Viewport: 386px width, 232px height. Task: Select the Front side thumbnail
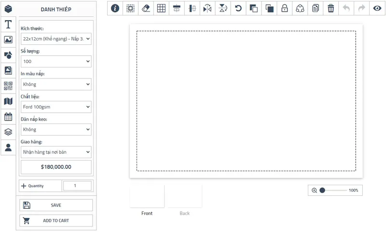point(147,196)
